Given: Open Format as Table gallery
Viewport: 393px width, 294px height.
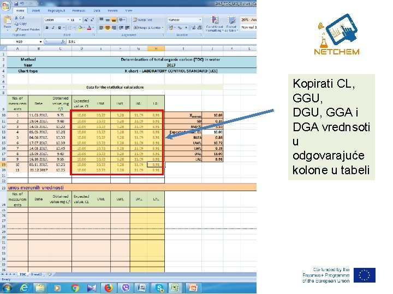Looking at the screenshot, I should (x=231, y=24).
